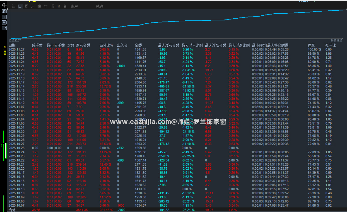Click the -332 withdrawal value
The image size is (347, 212).
tap(121, 148)
